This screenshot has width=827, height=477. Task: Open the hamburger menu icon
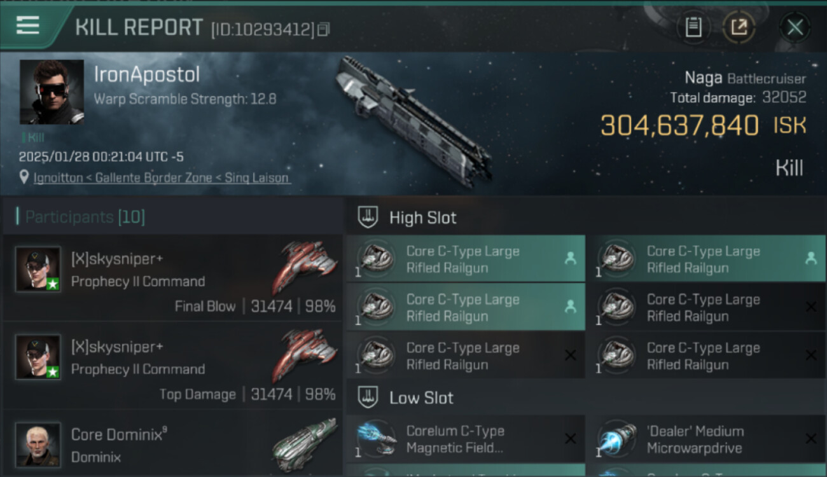coord(28,26)
